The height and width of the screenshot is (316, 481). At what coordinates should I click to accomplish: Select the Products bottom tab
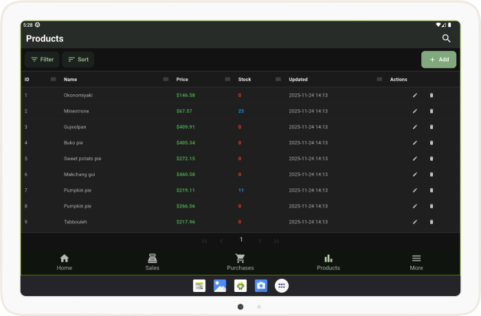(328, 262)
